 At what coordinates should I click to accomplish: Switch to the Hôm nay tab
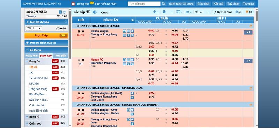click(x=46, y=56)
